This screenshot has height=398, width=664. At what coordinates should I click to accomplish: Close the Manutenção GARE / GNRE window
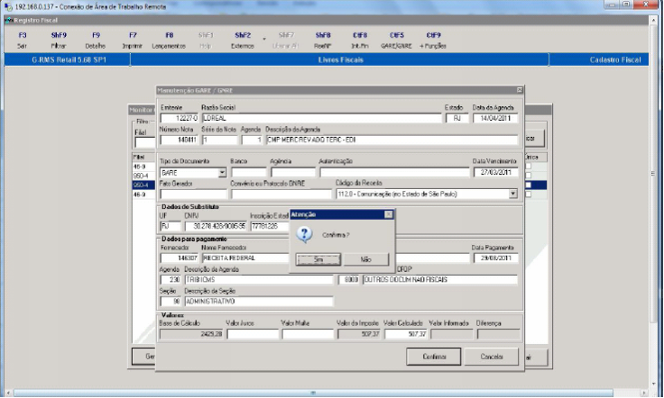coord(520,90)
